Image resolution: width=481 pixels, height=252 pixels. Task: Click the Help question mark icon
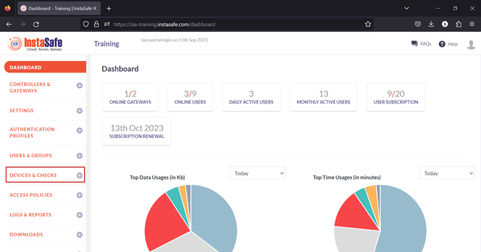tap(442, 44)
